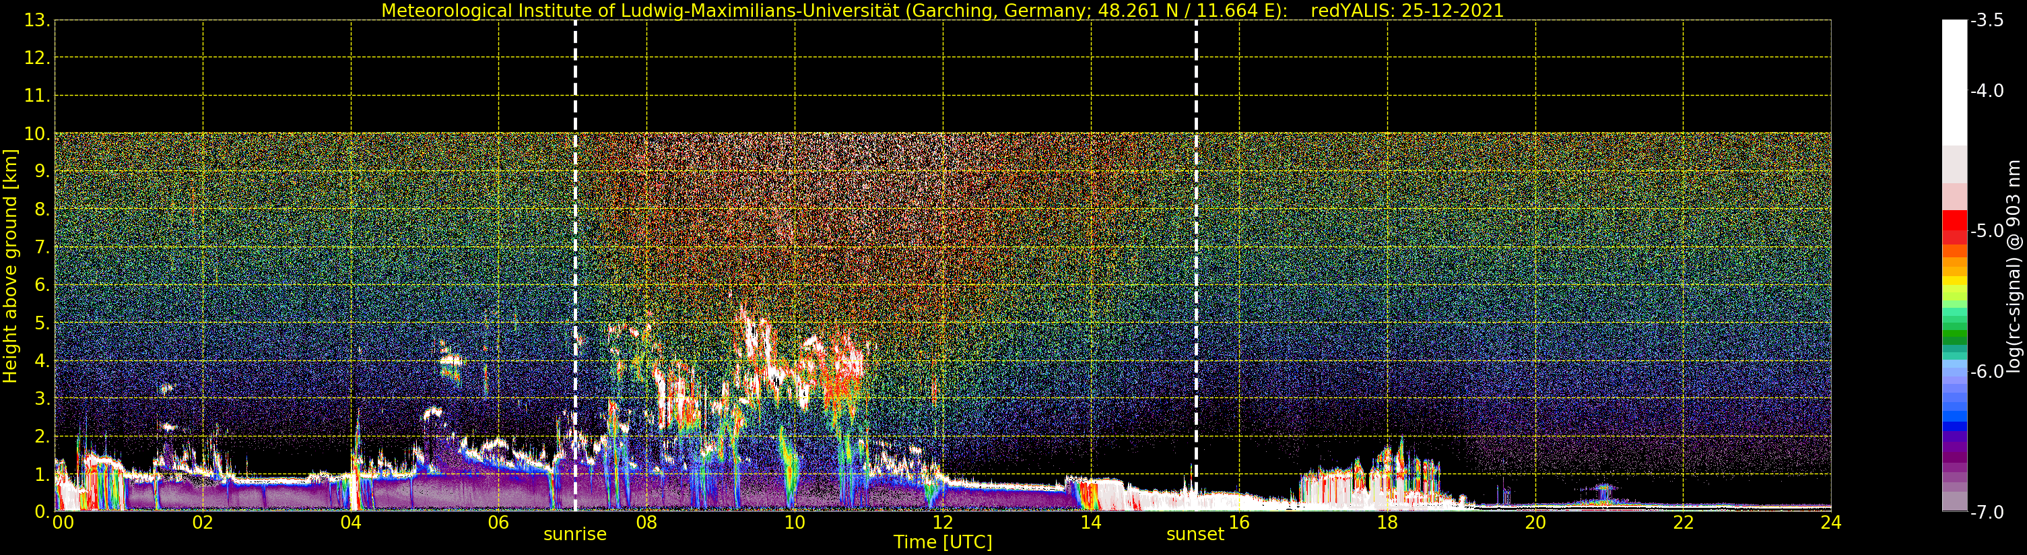Click time-axis tick label '08'

coord(646,523)
